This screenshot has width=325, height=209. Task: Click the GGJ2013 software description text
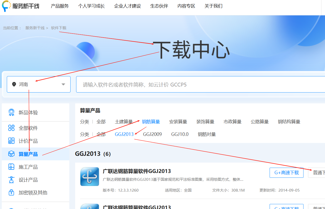coord(173,180)
